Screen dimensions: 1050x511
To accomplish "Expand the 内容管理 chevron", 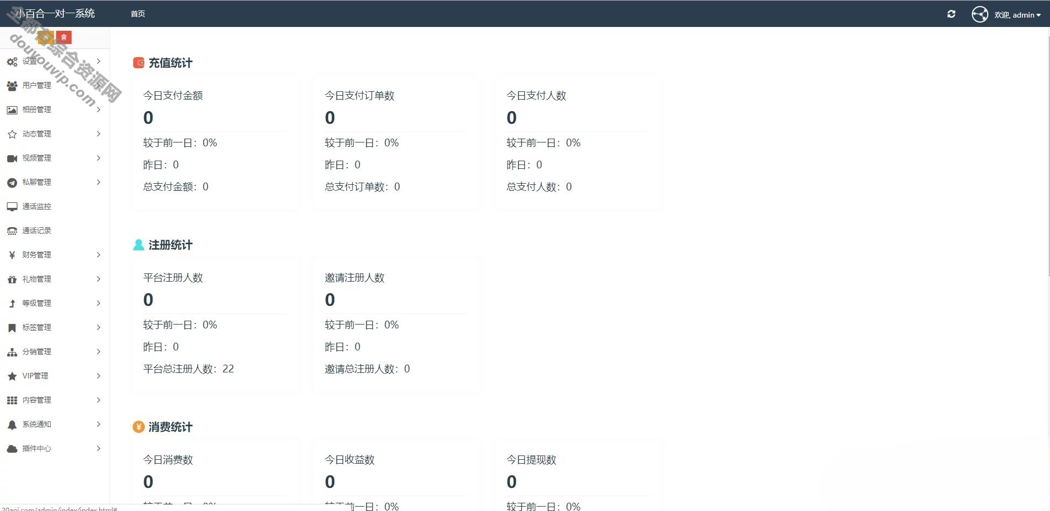I will click(x=99, y=400).
